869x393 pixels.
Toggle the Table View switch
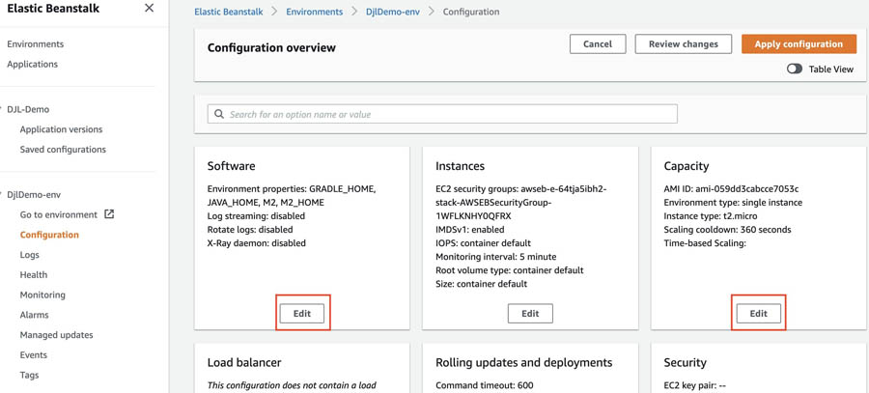pos(795,70)
